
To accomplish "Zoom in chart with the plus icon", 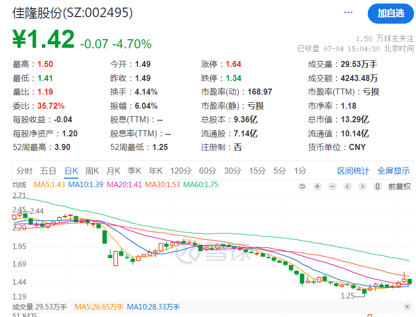I will pyautogui.click(x=317, y=187).
